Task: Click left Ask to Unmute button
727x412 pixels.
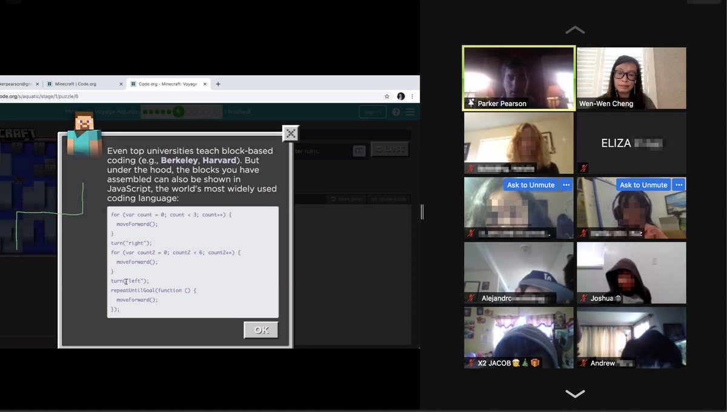Action: point(529,185)
